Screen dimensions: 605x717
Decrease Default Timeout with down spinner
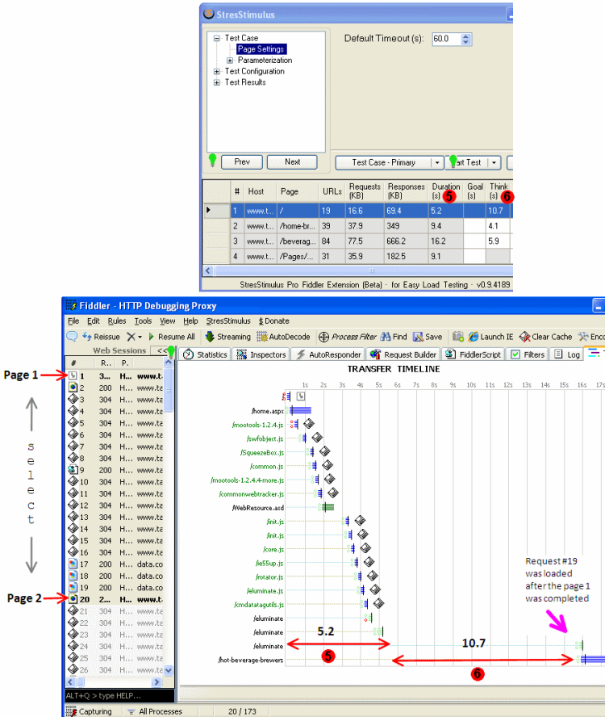tap(465, 42)
